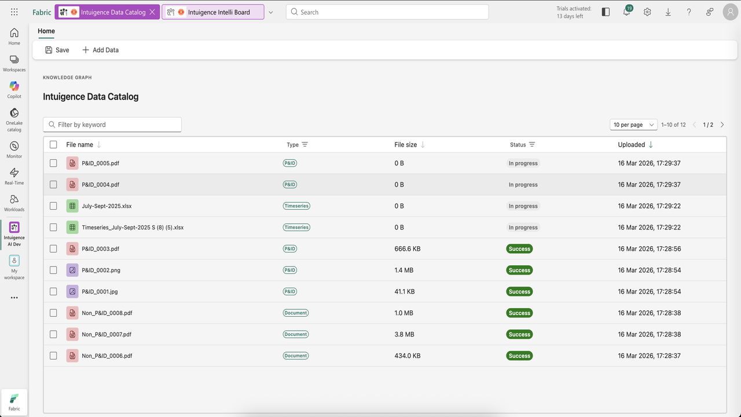
Task: Sort by the File size column arrow
Action: coord(423,145)
